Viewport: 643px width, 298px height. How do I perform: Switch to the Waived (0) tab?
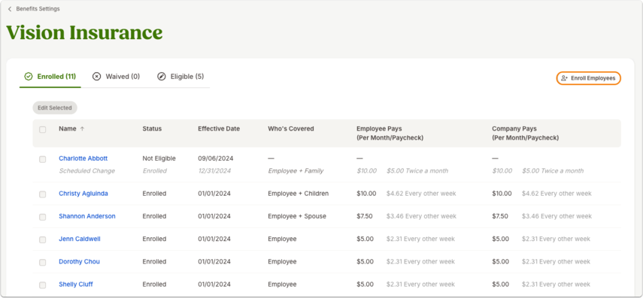click(116, 77)
